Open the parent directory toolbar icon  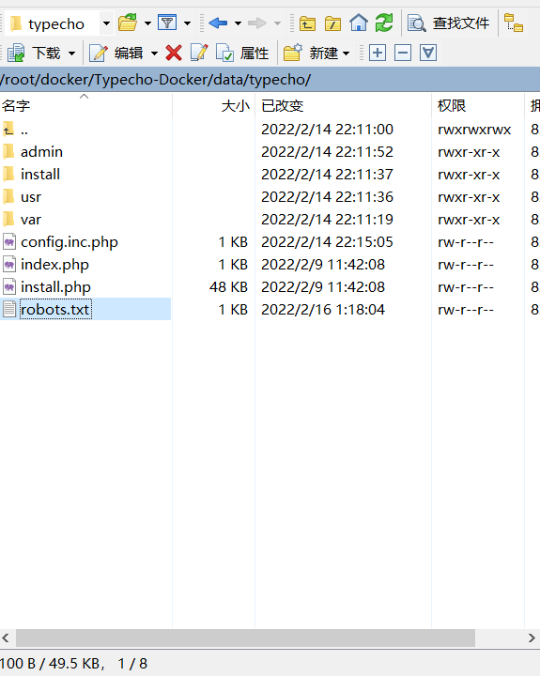tap(307, 23)
